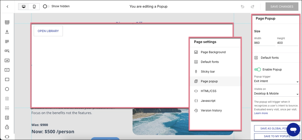Screen dimensions: 302x140
Task: Add an image element from sidebar
Action: click(x=7, y=60)
